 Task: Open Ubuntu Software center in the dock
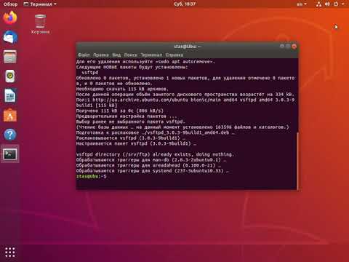click(10, 115)
